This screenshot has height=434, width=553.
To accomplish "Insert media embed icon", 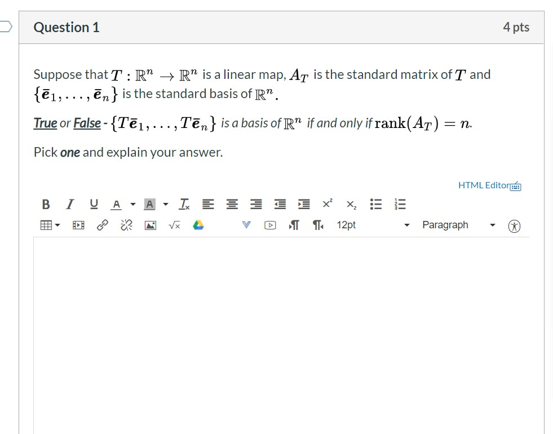I will [x=78, y=225].
